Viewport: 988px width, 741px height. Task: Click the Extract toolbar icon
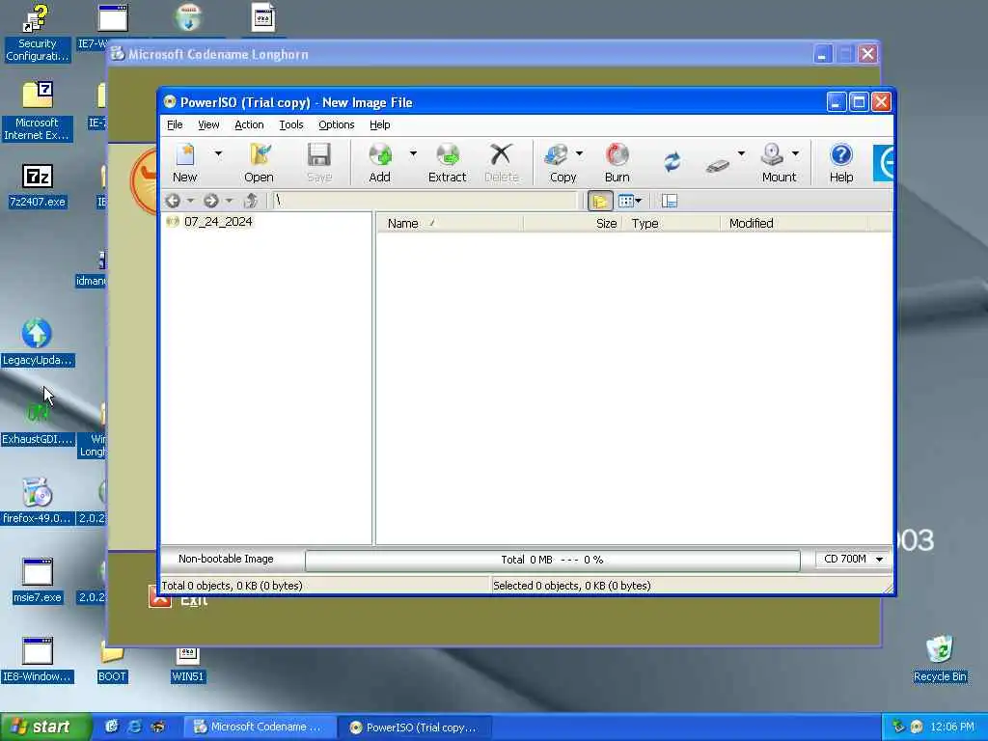447,162
